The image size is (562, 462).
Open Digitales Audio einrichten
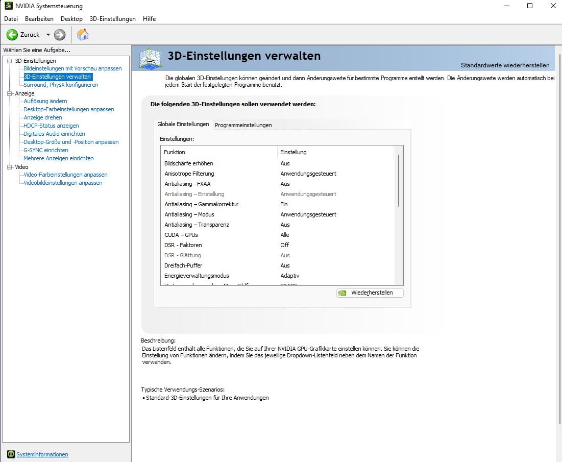point(54,134)
